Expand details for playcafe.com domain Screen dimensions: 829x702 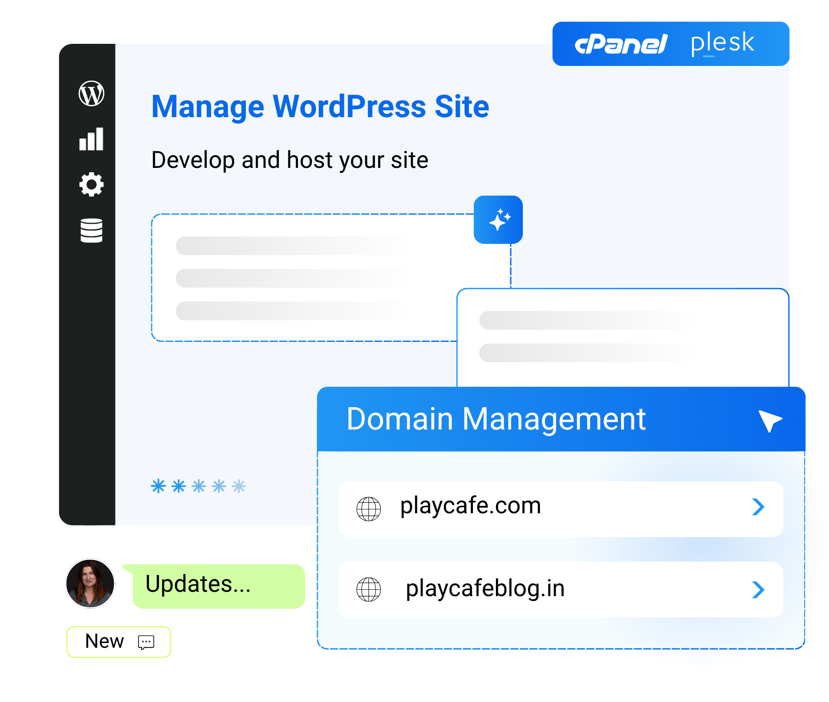(x=758, y=507)
